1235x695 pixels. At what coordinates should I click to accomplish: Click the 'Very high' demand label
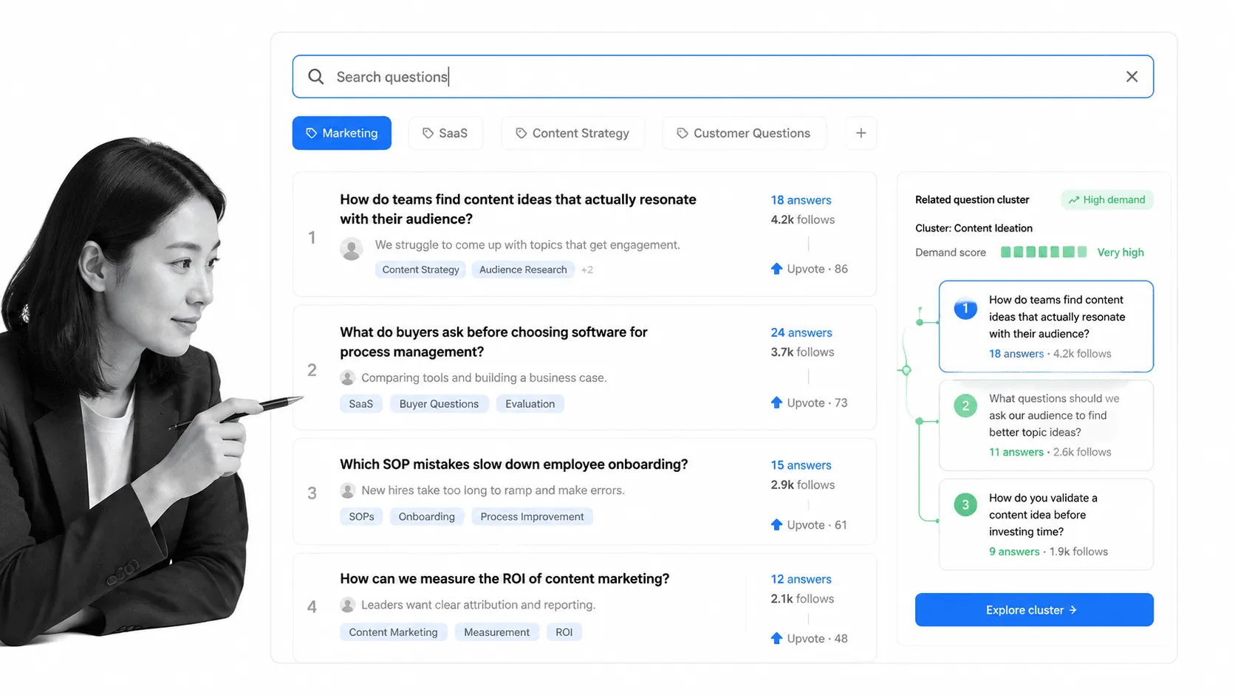[1121, 252]
